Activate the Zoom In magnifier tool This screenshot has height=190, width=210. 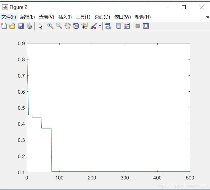pyautogui.click(x=50, y=26)
